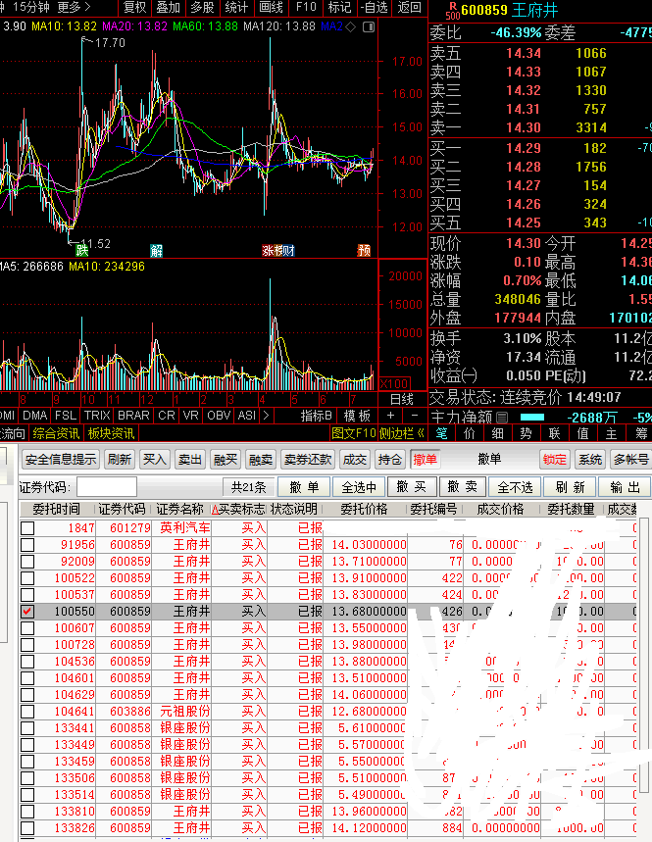Tick the checkbox for order 133826
The width and height of the screenshot is (652, 842).
coord(27,827)
